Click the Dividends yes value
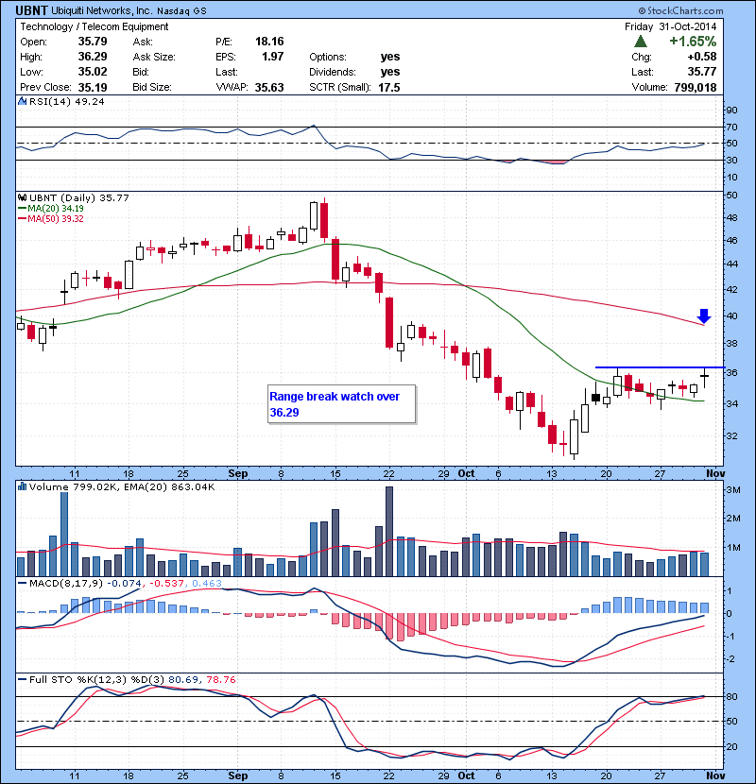Viewport: 756px width, 784px height. pyautogui.click(x=389, y=72)
